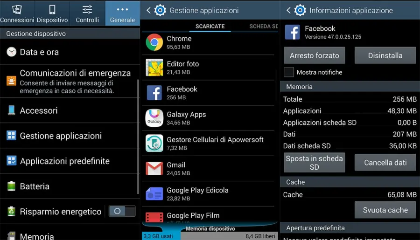Open the Risparmio energetico label
Image resolution: width=420 pixels, height=240 pixels.
pyautogui.click(x=61, y=212)
